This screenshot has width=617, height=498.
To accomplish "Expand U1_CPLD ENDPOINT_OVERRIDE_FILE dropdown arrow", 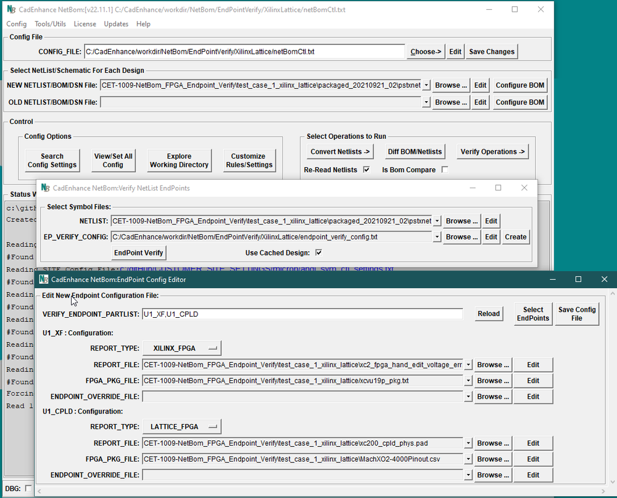I will (468, 475).
